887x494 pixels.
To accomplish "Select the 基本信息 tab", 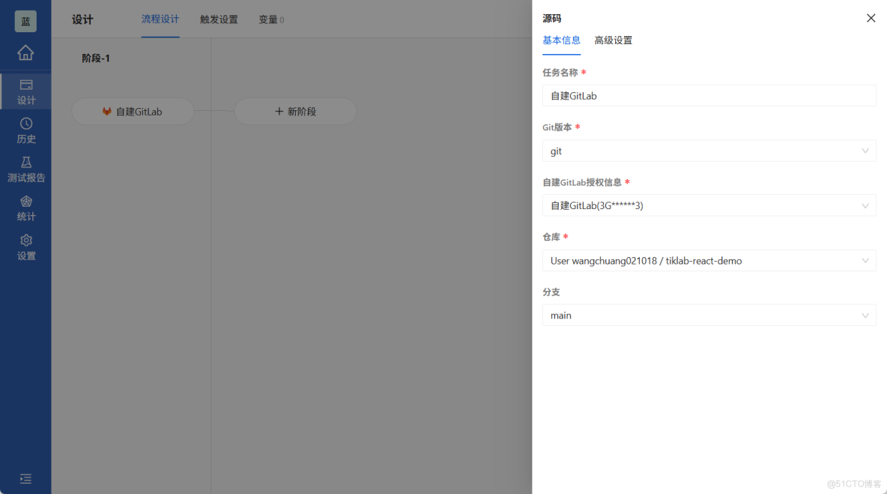I will (x=561, y=40).
